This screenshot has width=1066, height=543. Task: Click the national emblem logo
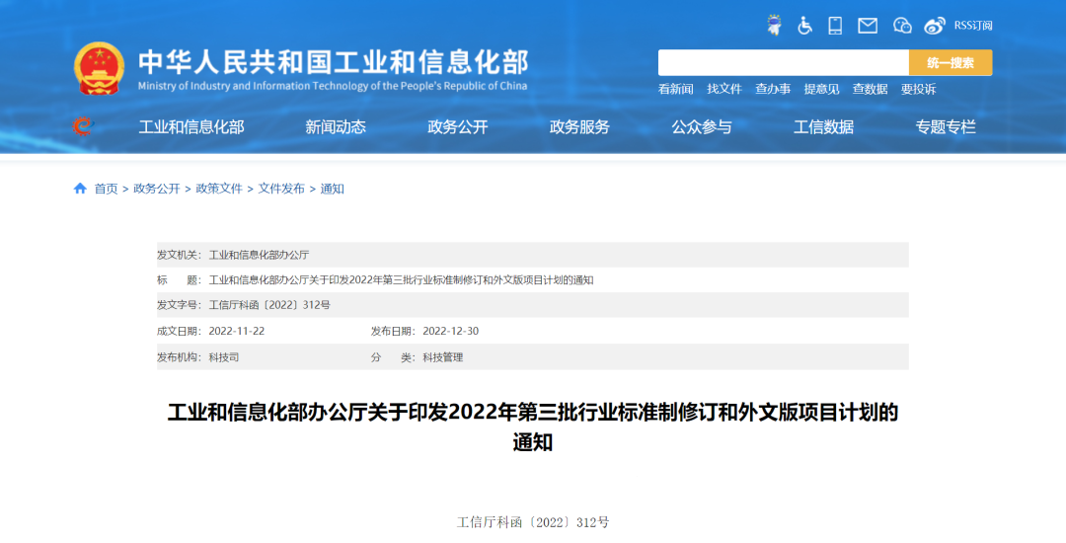tap(100, 67)
